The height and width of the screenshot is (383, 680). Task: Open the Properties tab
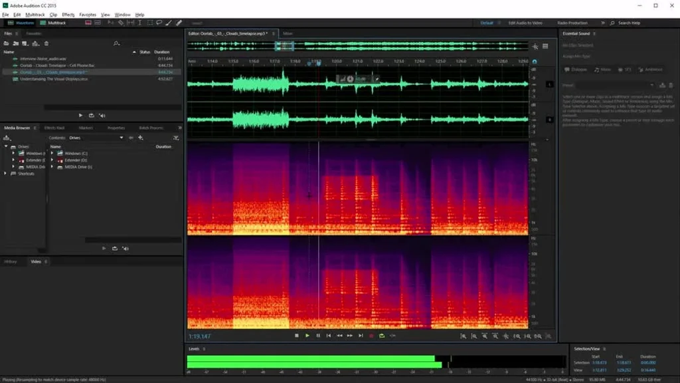116,128
